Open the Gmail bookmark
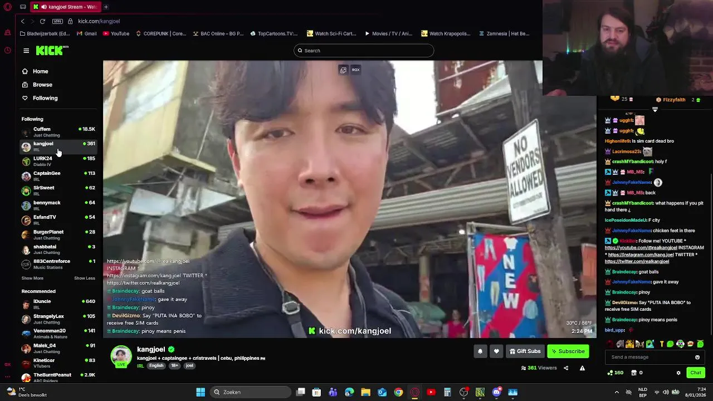 coord(86,33)
